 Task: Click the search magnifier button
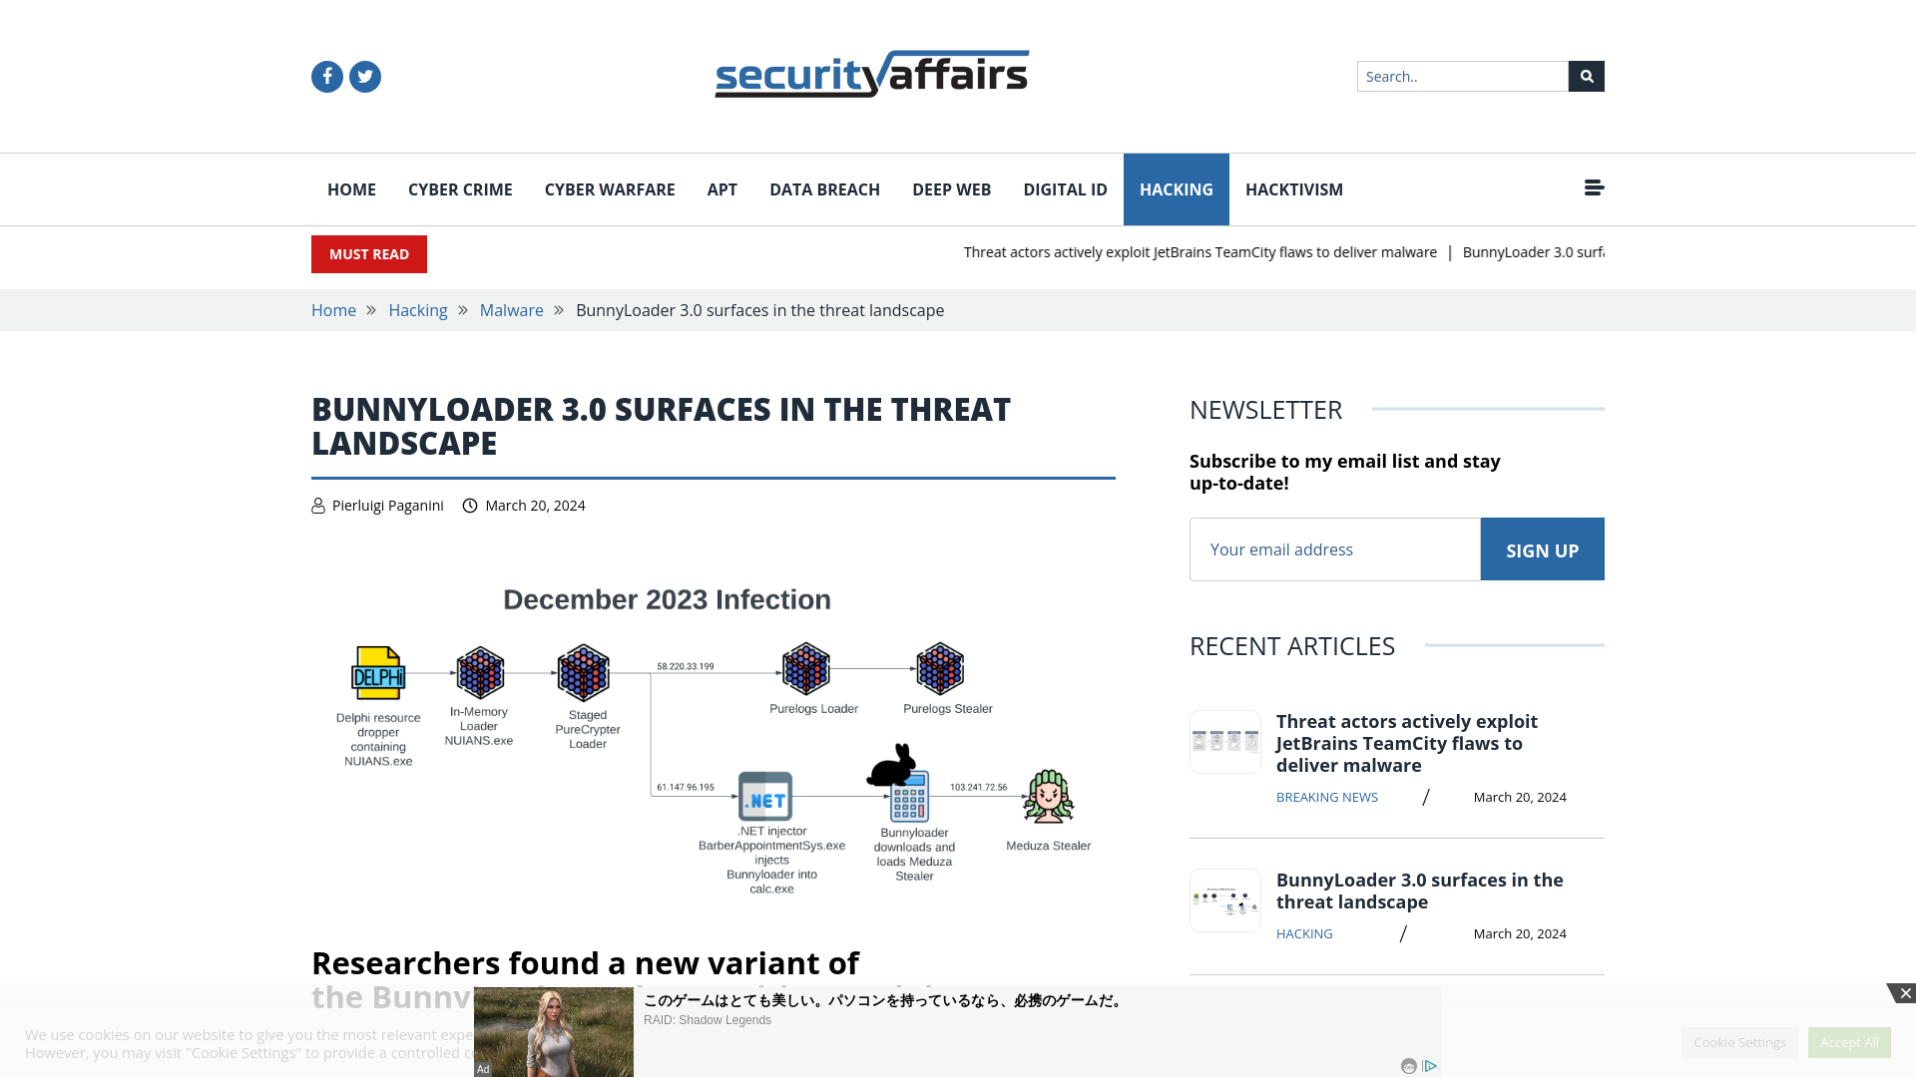coord(1586,75)
